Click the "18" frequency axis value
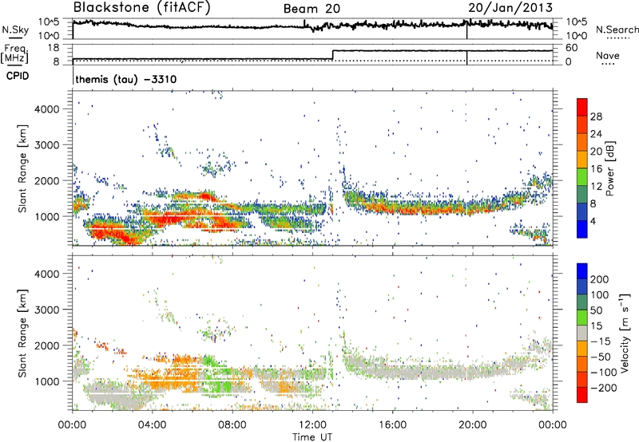639x442 pixels. [x=54, y=48]
